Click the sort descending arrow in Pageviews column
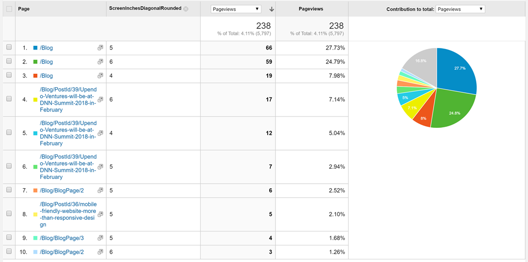Image resolution: width=528 pixels, height=262 pixels. click(271, 9)
